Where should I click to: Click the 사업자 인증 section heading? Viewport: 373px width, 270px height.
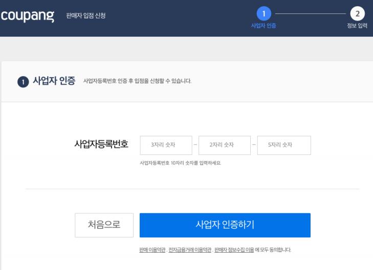tap(54, 81)
